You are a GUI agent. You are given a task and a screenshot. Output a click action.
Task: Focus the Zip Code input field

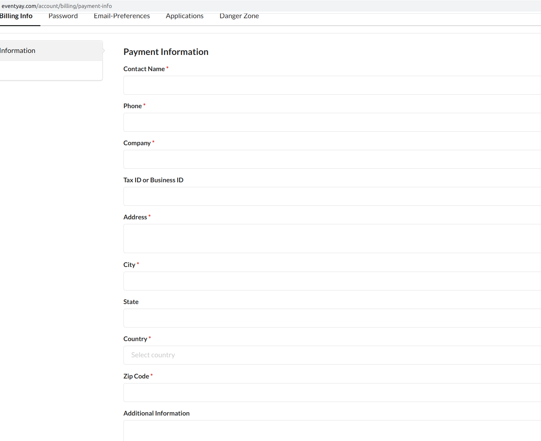332,392
